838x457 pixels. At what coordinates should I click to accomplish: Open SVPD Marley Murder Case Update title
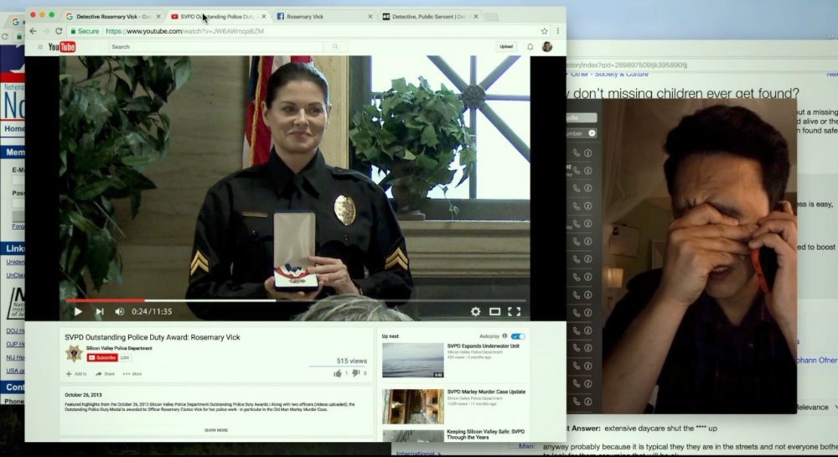click(x=486, y=392)
